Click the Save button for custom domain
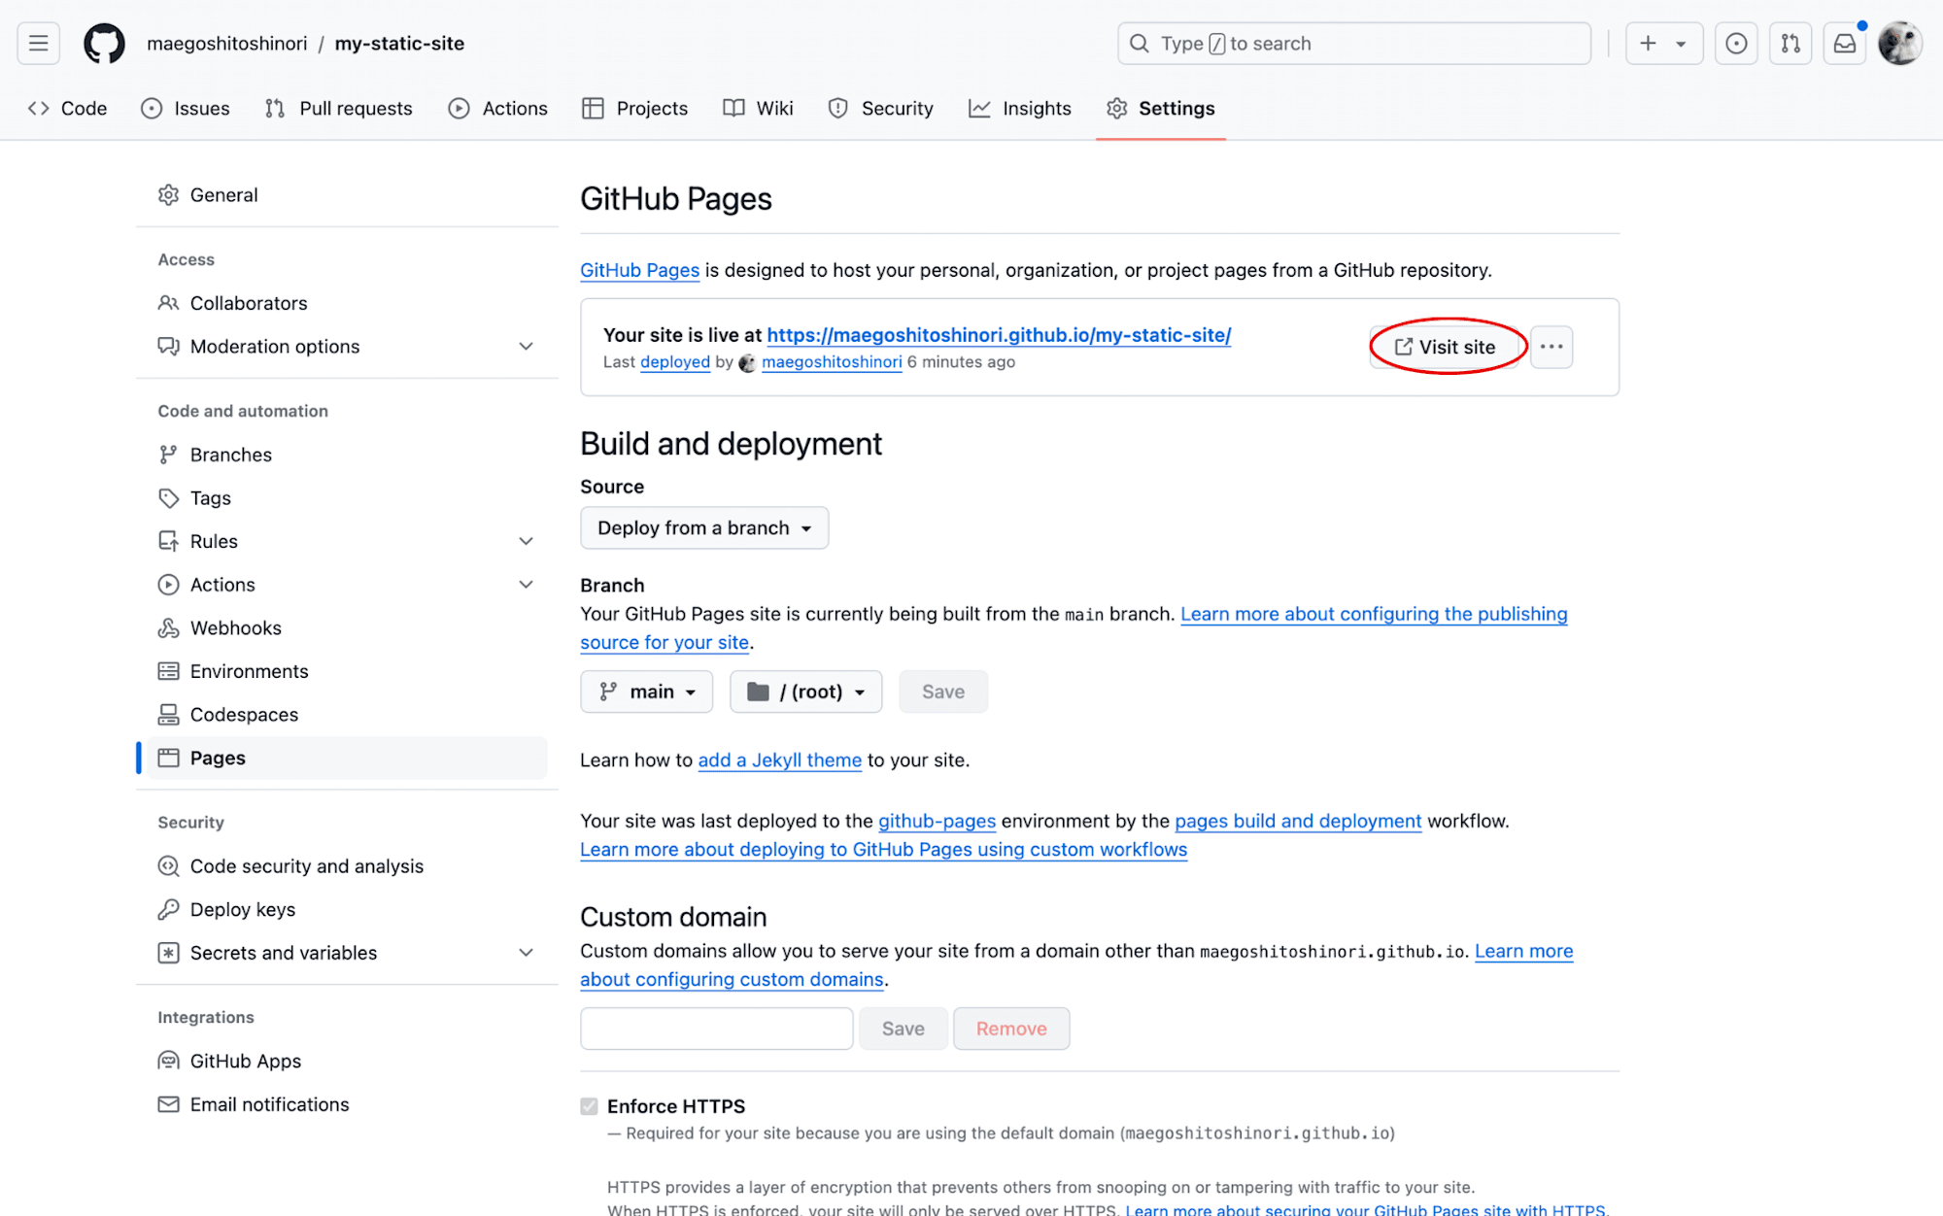This screenshot has height=1216, width=1943. coord(903,1029)
